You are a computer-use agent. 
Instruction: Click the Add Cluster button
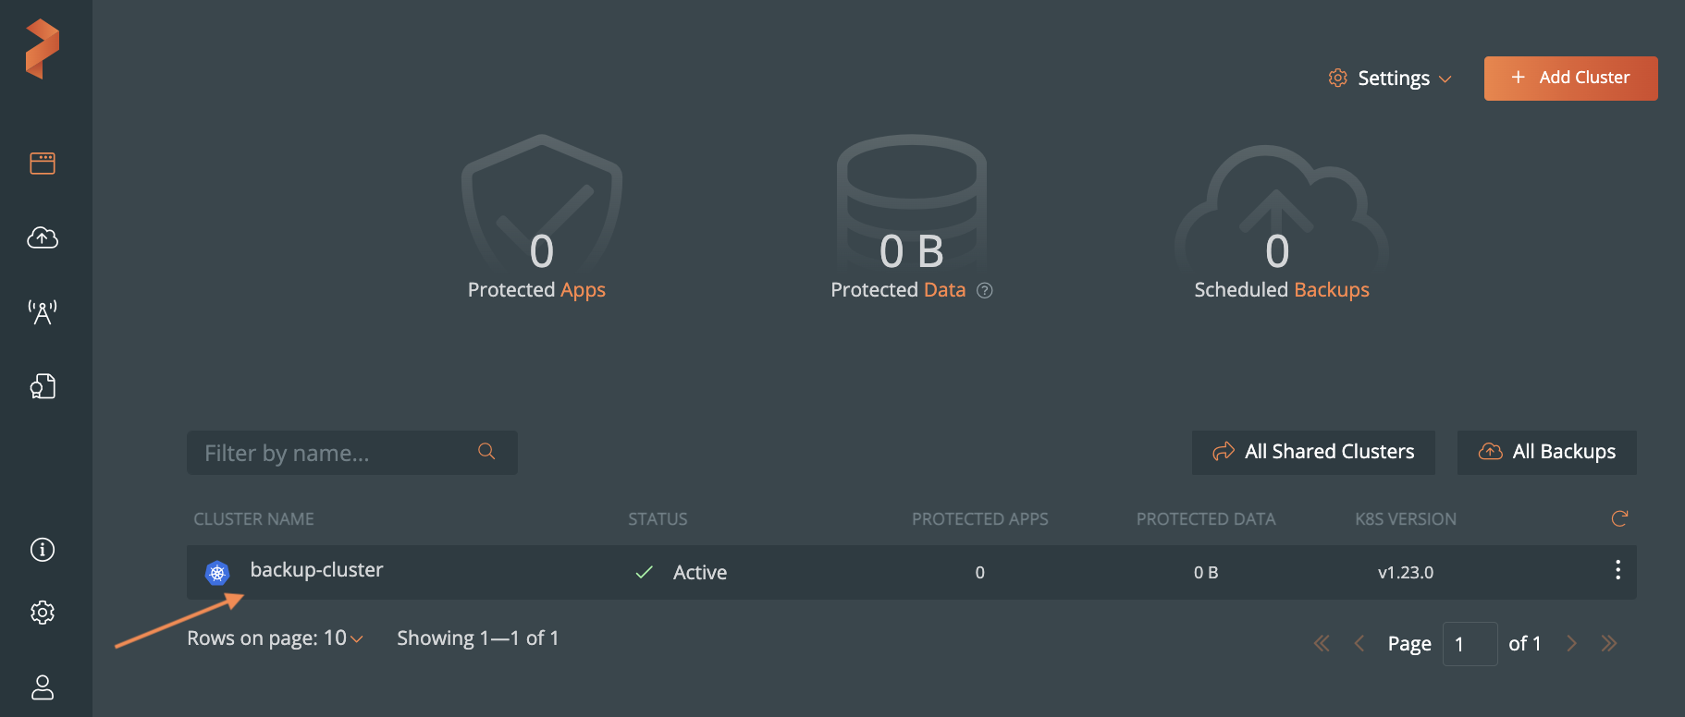[x=1570, y=79]
